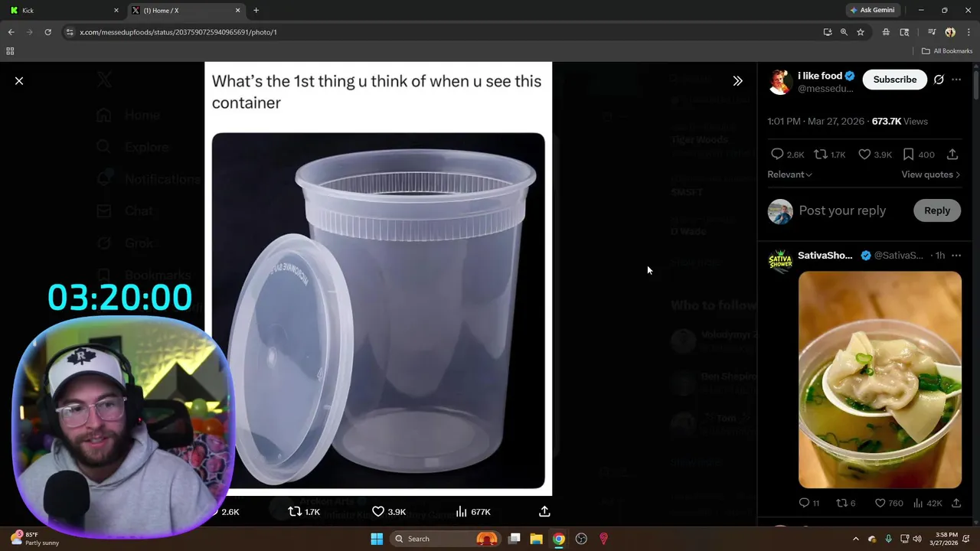Click the Reply button
Image resolution: width=980 pixels, height=551 pixels.
click(x=937, y=210)
